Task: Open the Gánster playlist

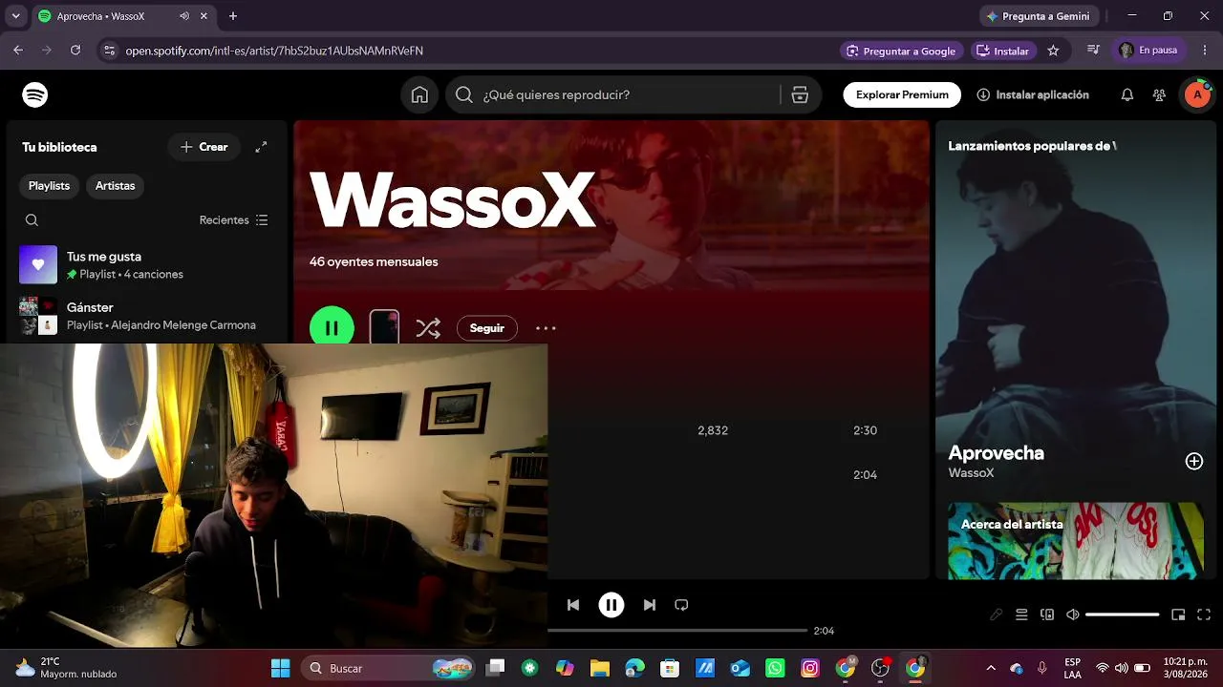Action: point(146,316)
